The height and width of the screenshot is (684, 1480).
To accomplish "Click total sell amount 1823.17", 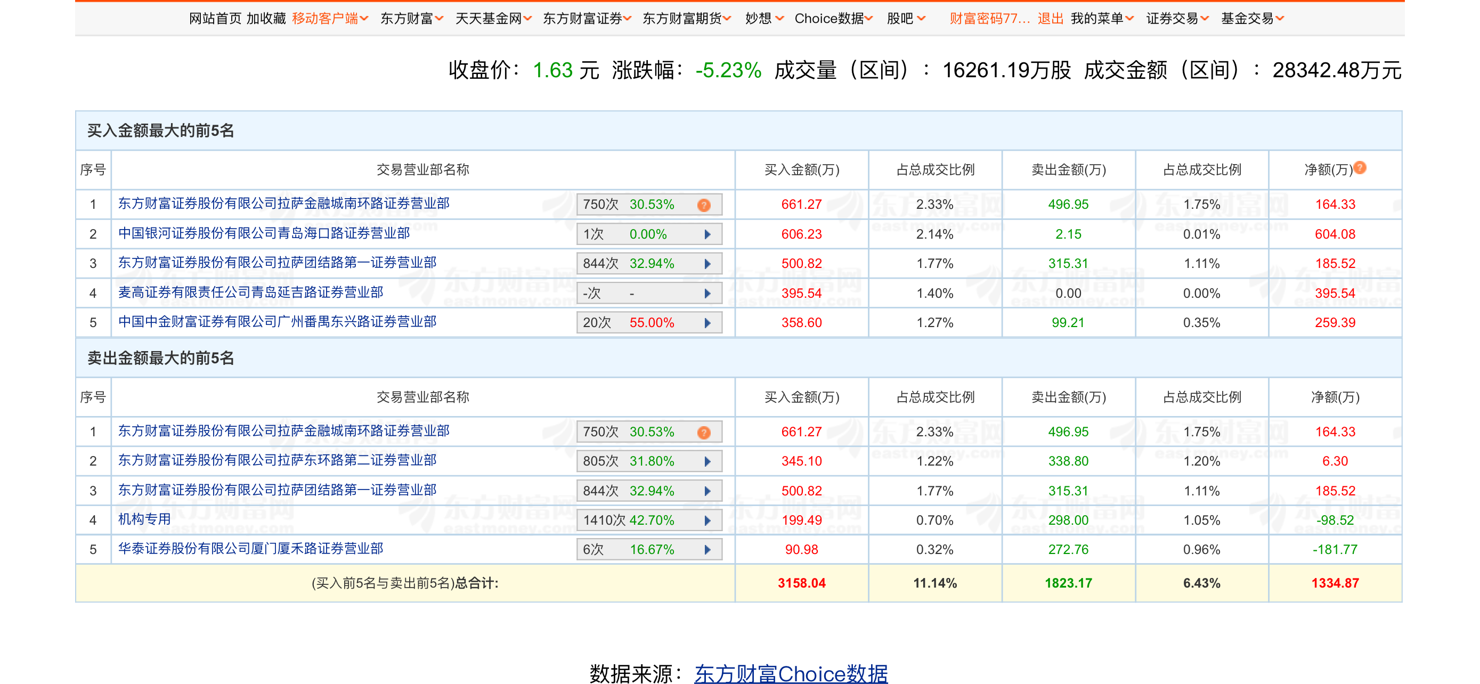I will 1068,583.
